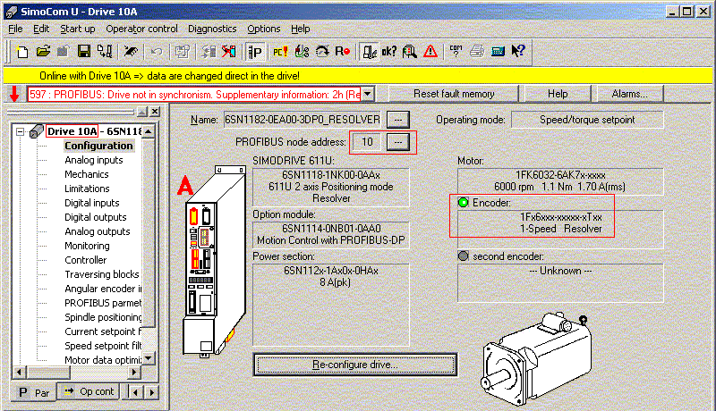The height and width of the screenshot is (411, 716).
Task: Click the red warning triangle icon
Action: coord(430,52)
